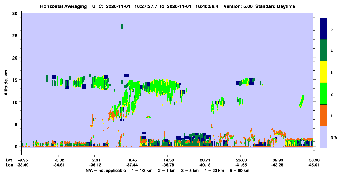Click the 'Standard Daytime' label
This screenshot has width=348, height=178.
(x=275, y=6)
